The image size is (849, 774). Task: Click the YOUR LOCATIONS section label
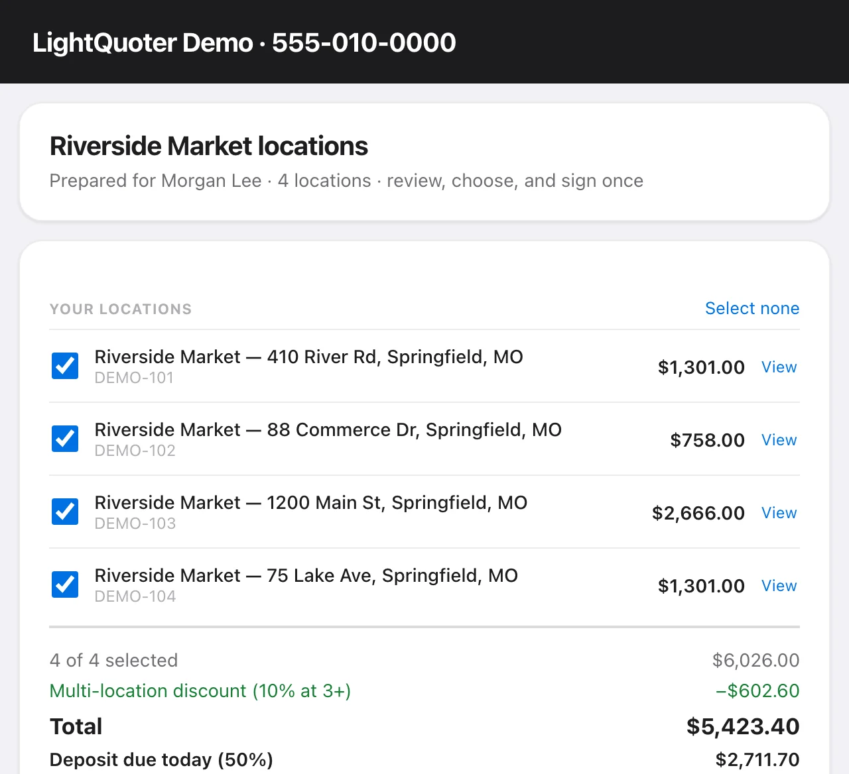[121, 309]
